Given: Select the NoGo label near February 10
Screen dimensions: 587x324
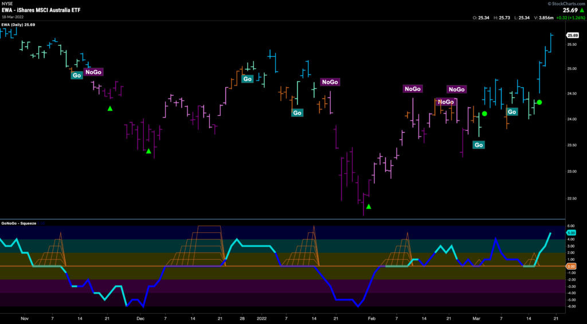Looking at the screenshot, I should pyautogui.click(x=413, y=89).
